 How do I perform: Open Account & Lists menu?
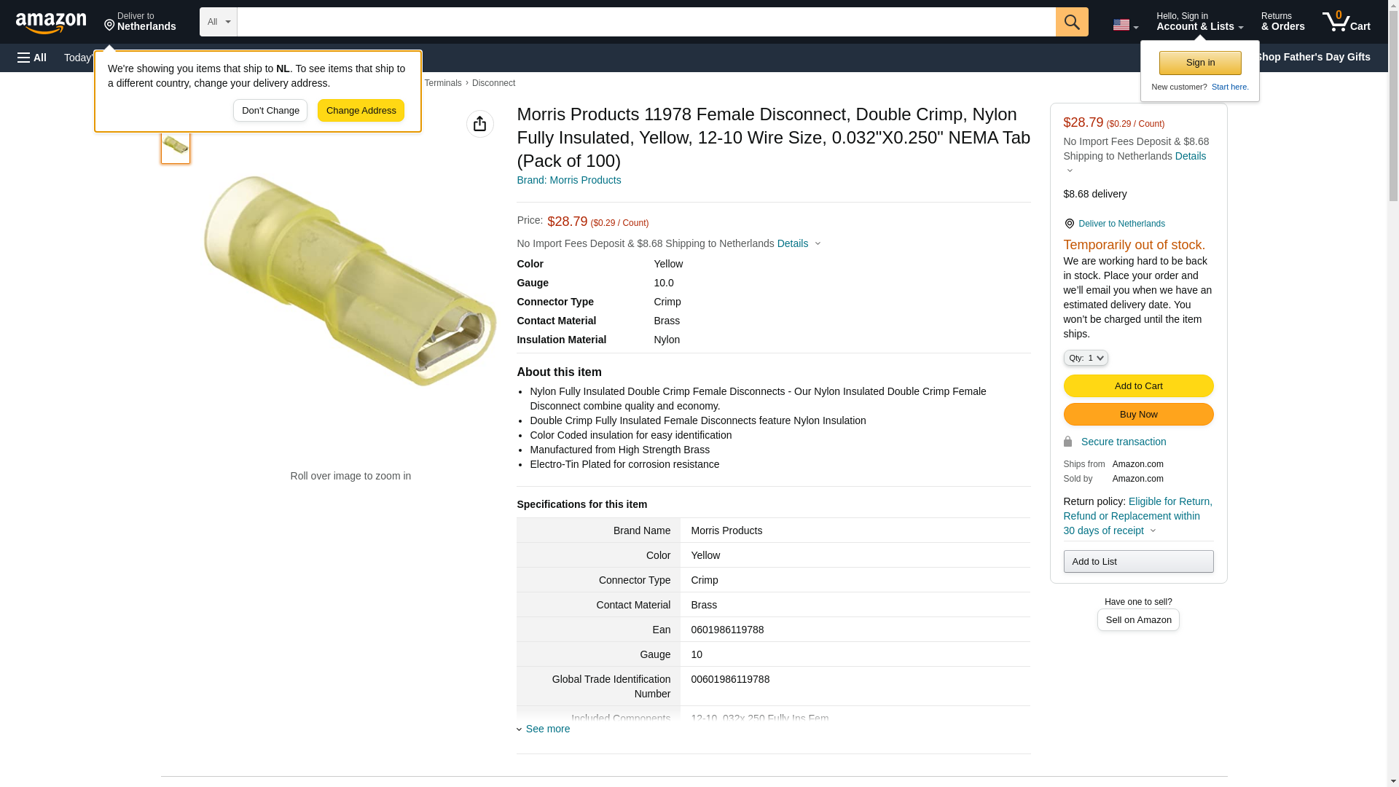point(1199,22)
